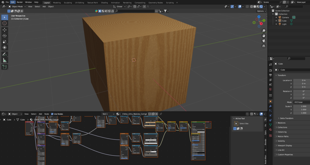Image resolution: width=310 pixels, height=165 pixels.
Task: Click the Zoom view magnifier icon
Action: (264, 31)
